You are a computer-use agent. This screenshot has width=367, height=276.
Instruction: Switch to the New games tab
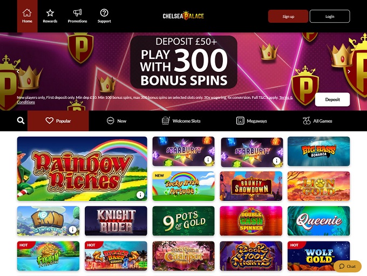pyautogui.click(x=117, y=120)
